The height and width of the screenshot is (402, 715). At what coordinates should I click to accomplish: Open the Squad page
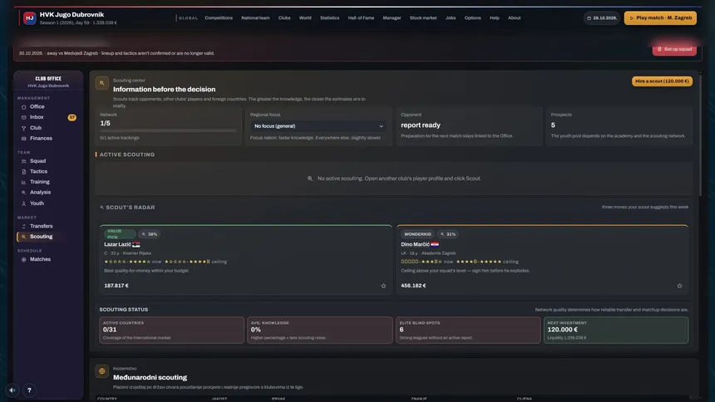click(37, 161)
